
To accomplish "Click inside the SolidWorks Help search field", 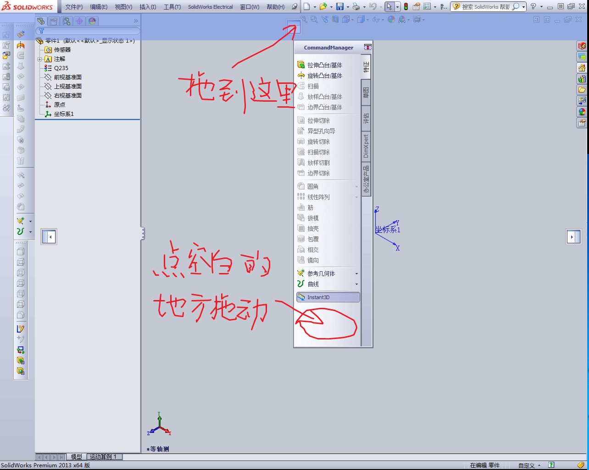I will pyautogui.click(x=485, y=7).
